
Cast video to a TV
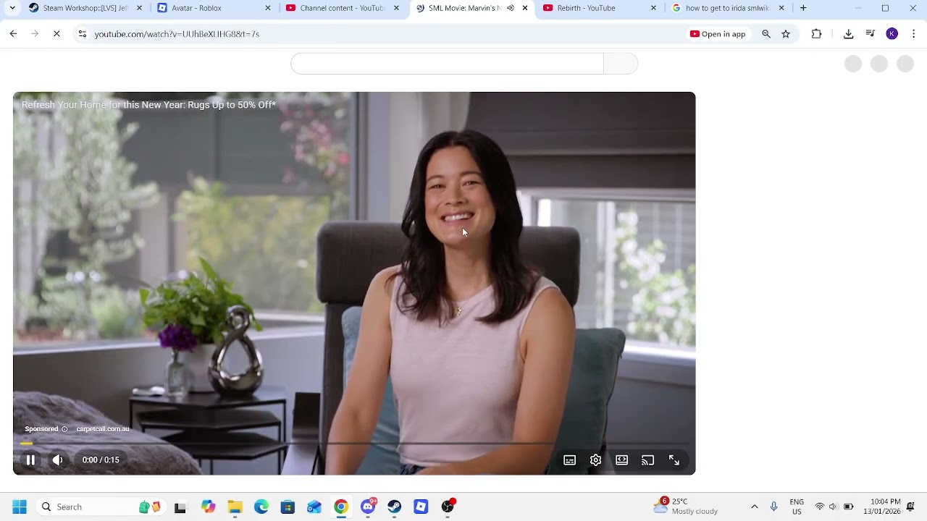(647, 460)
